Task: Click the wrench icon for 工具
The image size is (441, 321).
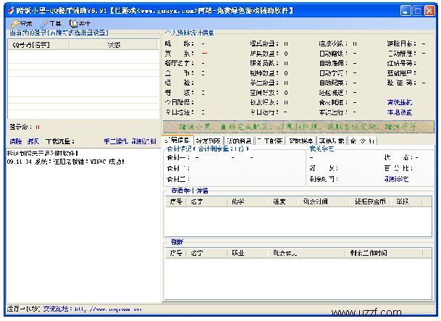Action: click(x=44, y=24)
